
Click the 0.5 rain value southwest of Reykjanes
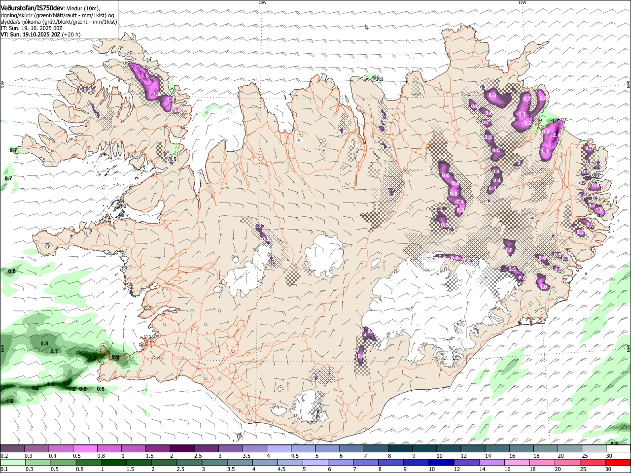(x=101, y=389)
